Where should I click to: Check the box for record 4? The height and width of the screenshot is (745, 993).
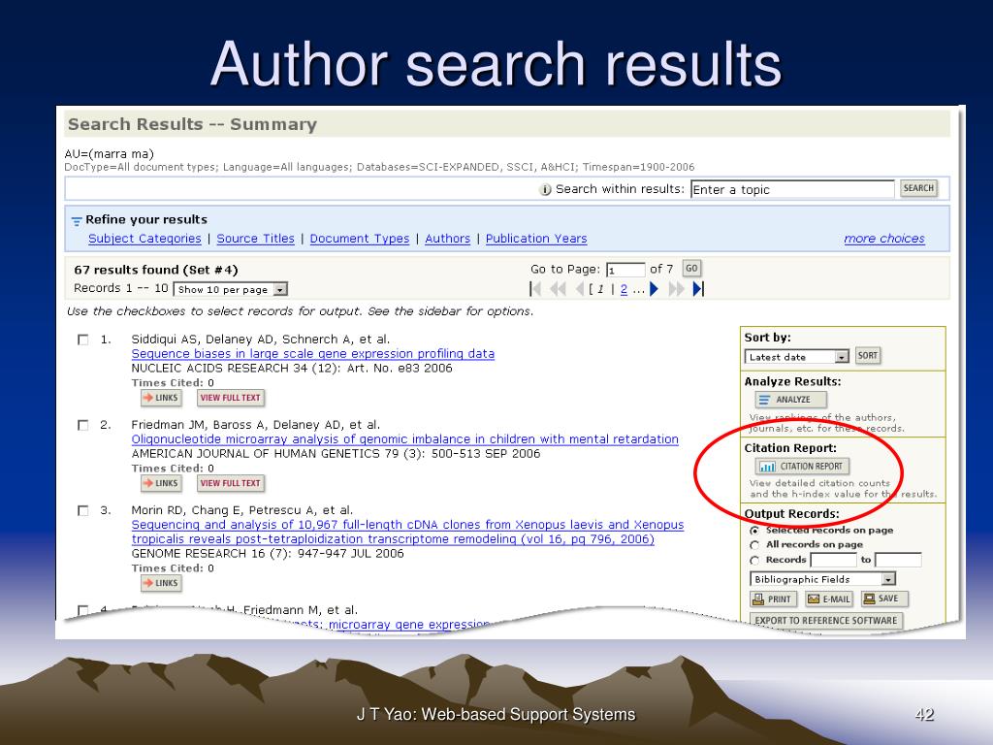coord(83,610)
